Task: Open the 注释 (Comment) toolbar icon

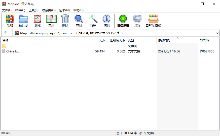Action: click(137, 19)
